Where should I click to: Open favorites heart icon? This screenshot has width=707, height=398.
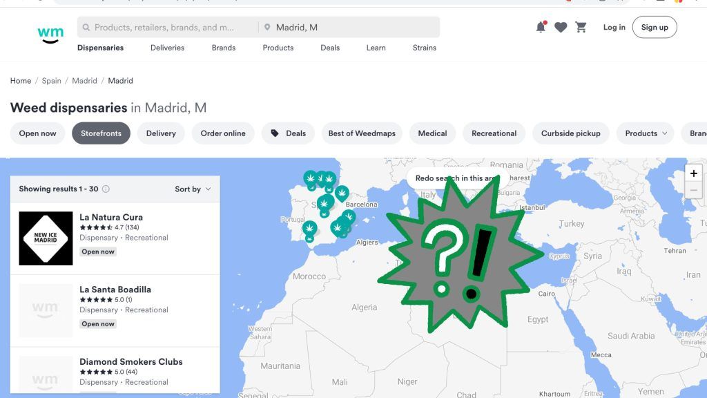[x=561, y=28]
